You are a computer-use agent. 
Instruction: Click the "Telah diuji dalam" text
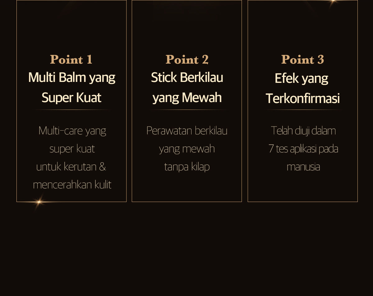pyautogui.click(x=303, y=131)
